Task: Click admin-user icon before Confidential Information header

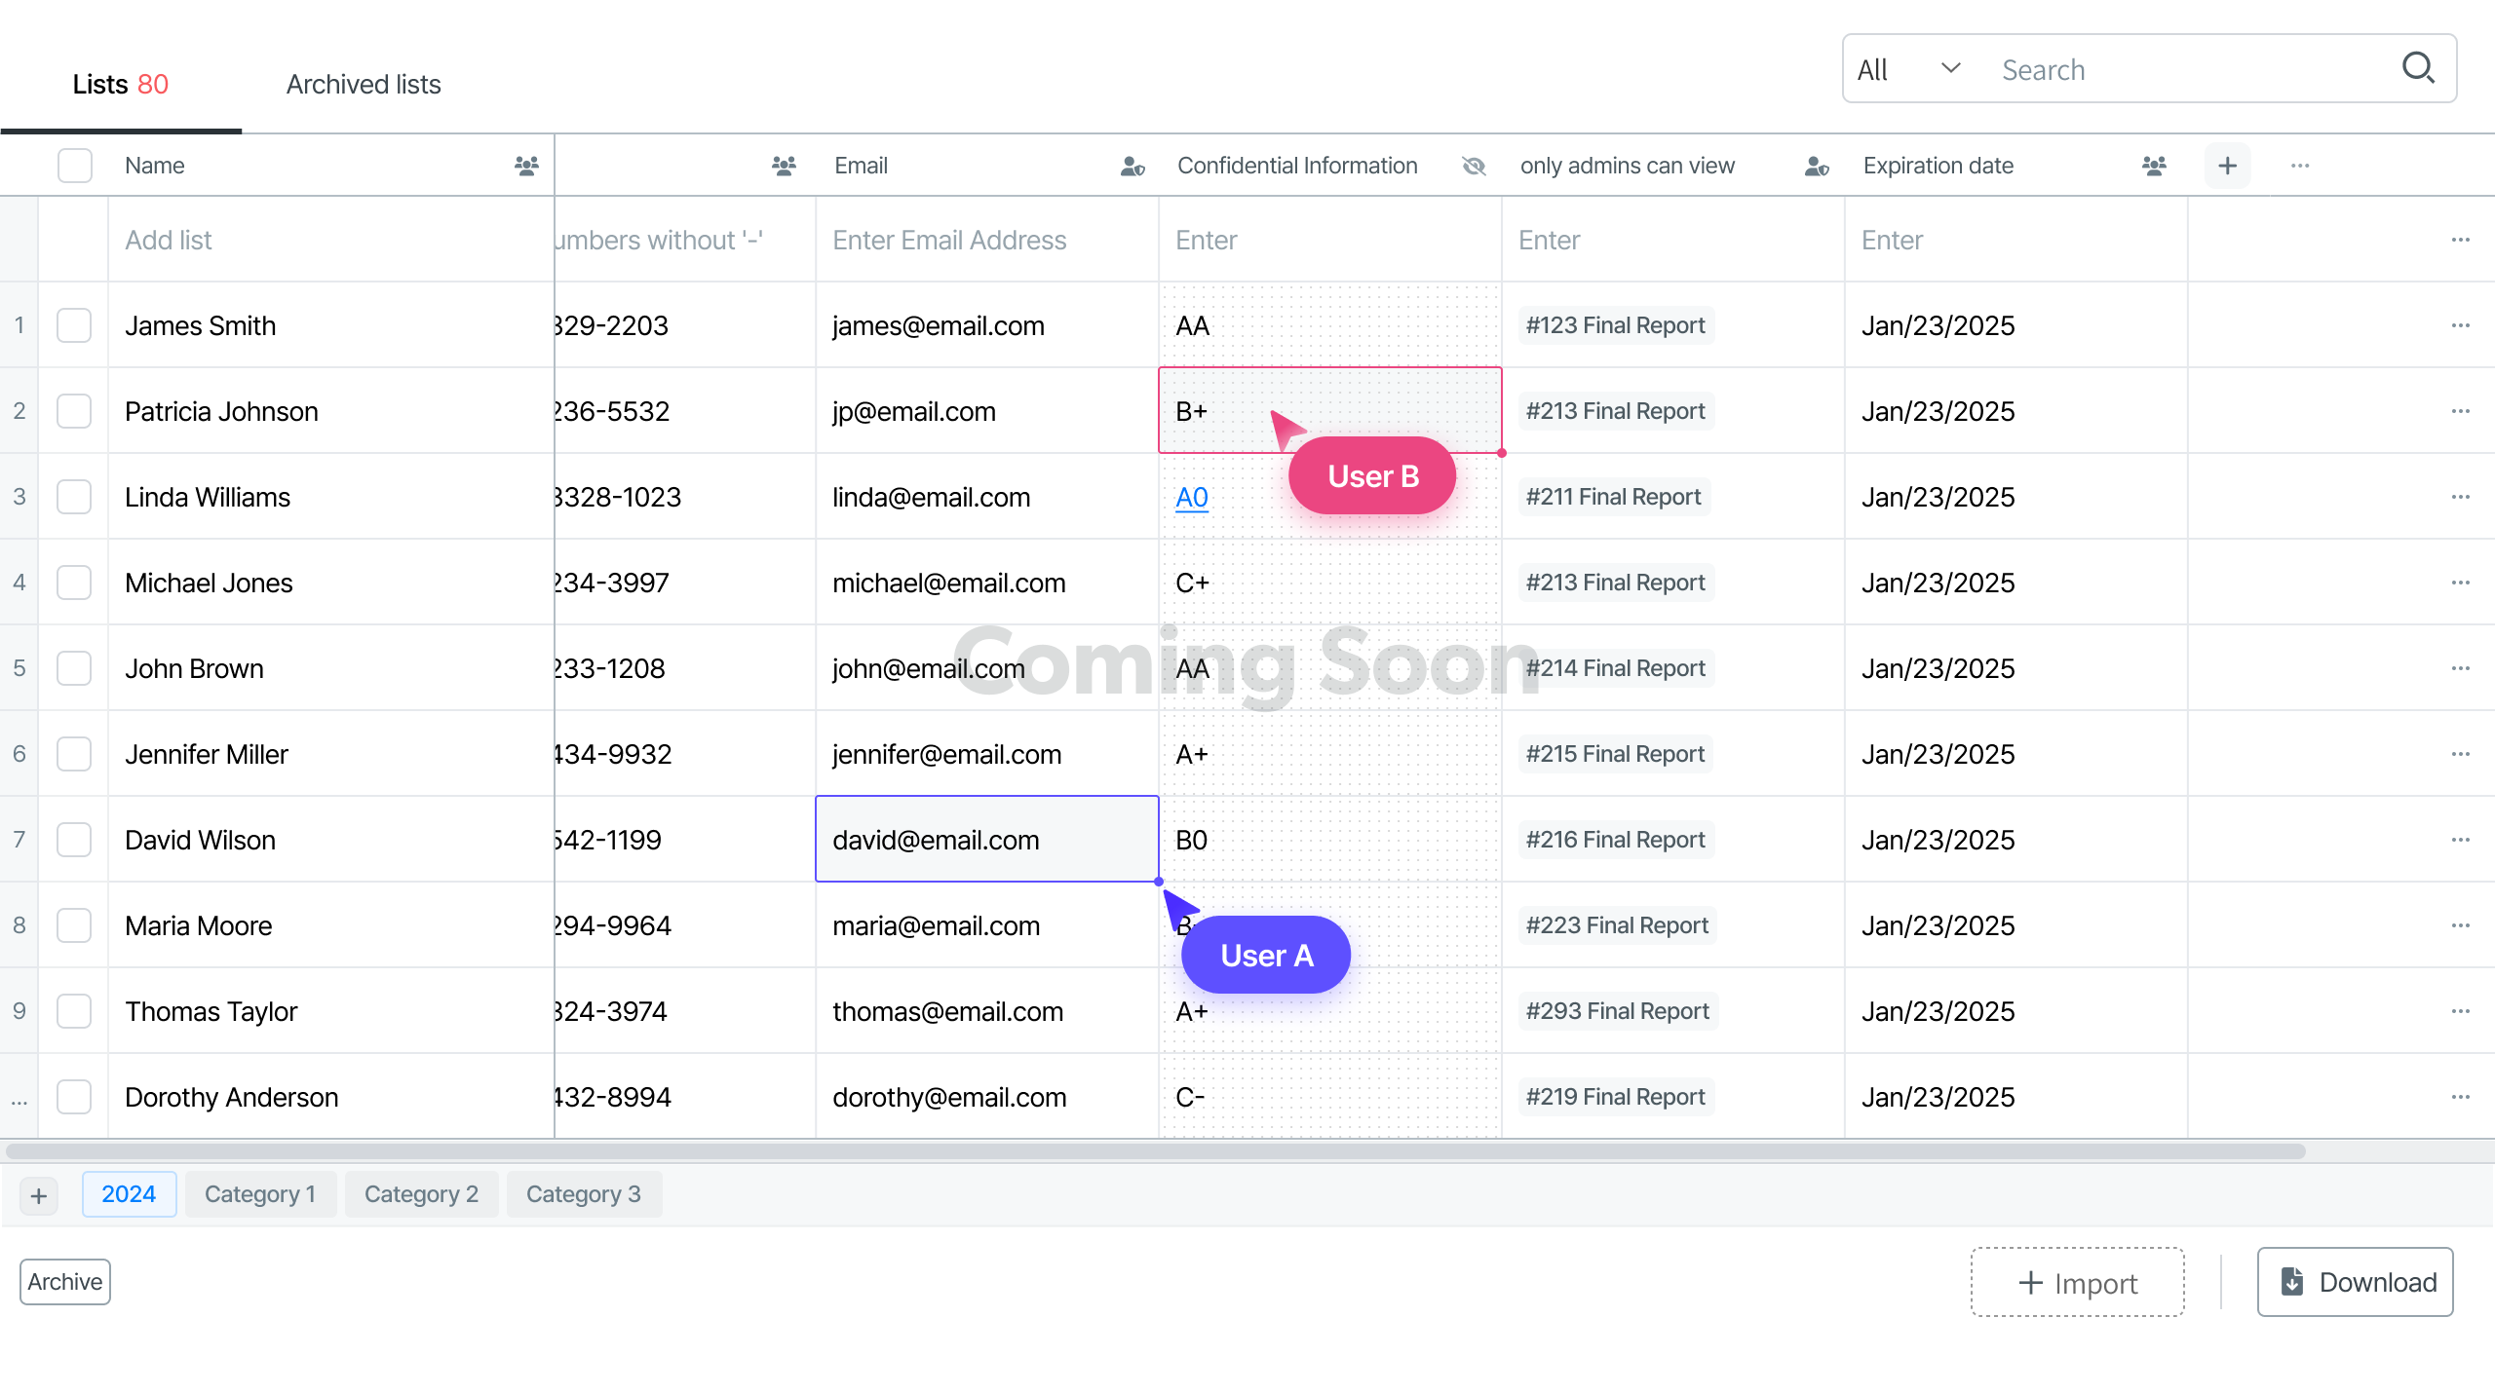Action: pos(1132,166)
